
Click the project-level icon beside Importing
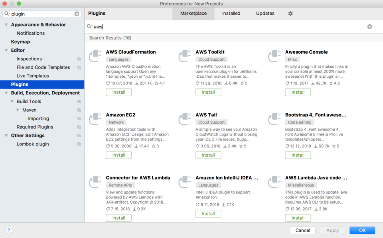pos(79,118)
